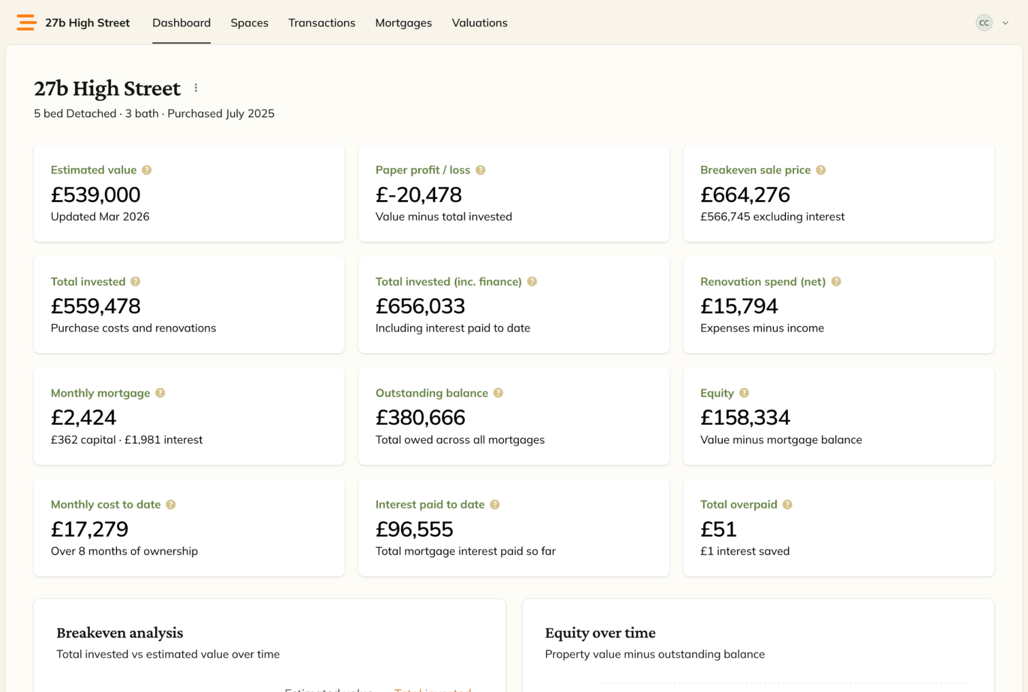
Task: Click help icon beside Interest paid to date
Action: pos(495,505)
